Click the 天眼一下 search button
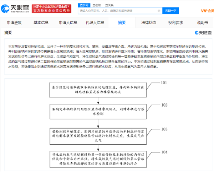 [x=170, y=11]
